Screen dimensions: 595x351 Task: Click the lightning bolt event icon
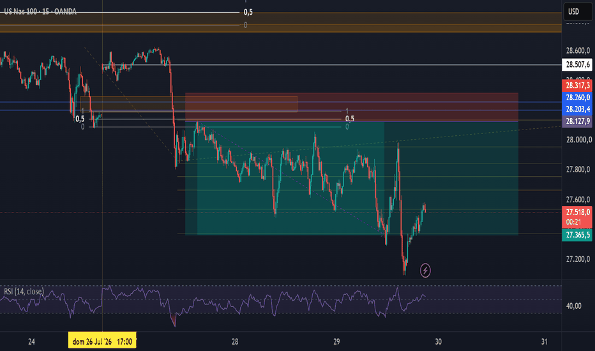pyautogui.click(x=425, y=270)
